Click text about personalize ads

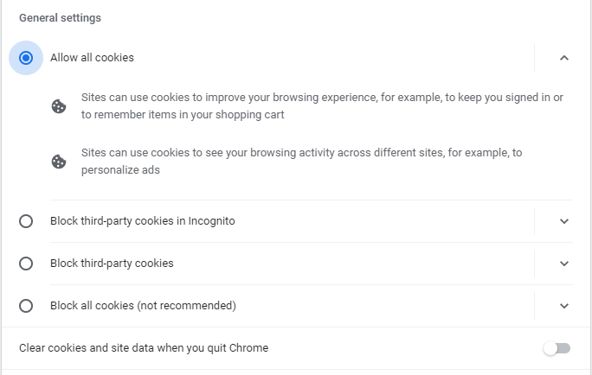pos(302,162)
